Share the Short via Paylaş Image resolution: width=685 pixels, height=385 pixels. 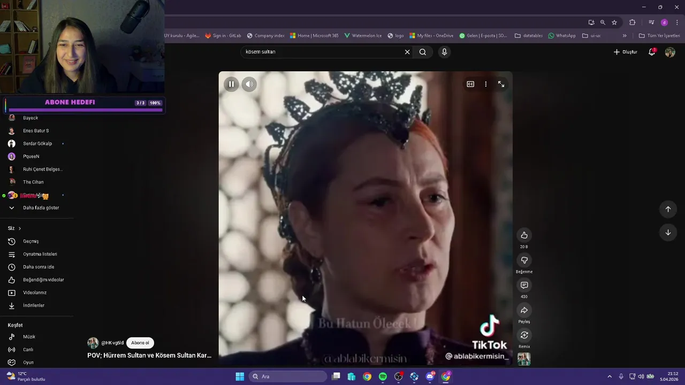[x=524, y=310]
